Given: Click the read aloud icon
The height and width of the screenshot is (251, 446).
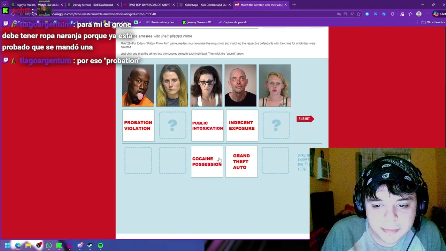Looking at the screenshot, I should click(352, 14).
